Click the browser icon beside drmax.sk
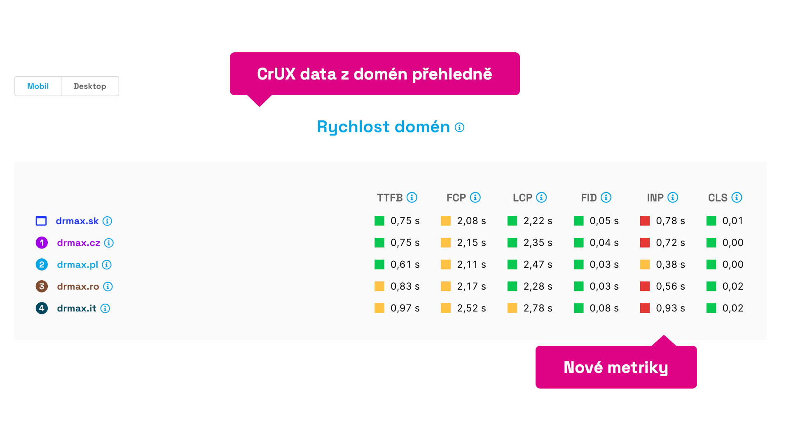 coord(41,221)
